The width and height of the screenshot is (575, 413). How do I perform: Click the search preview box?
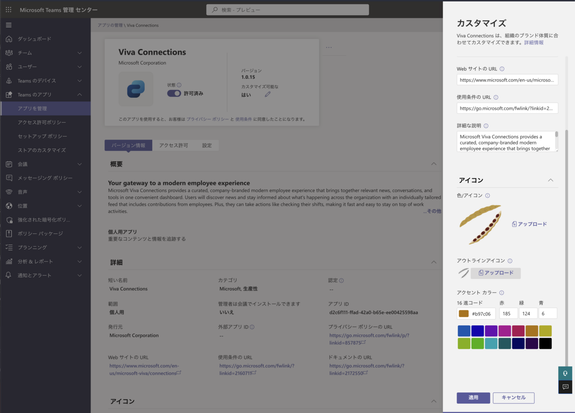[x=287, y=10]
